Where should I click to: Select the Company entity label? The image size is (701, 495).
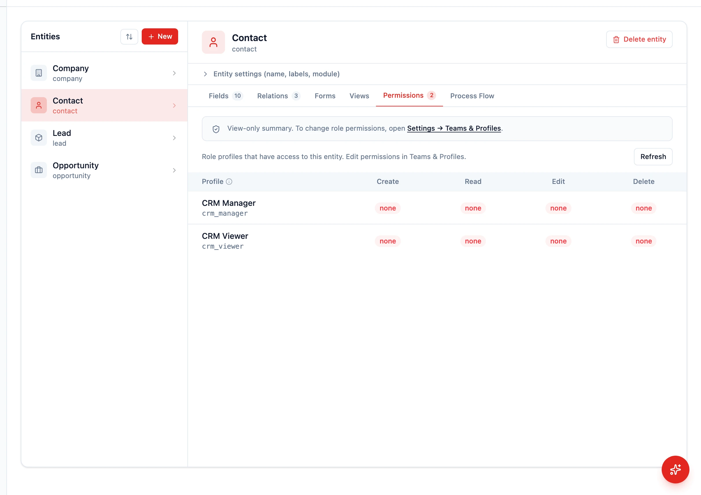point(71,68)
